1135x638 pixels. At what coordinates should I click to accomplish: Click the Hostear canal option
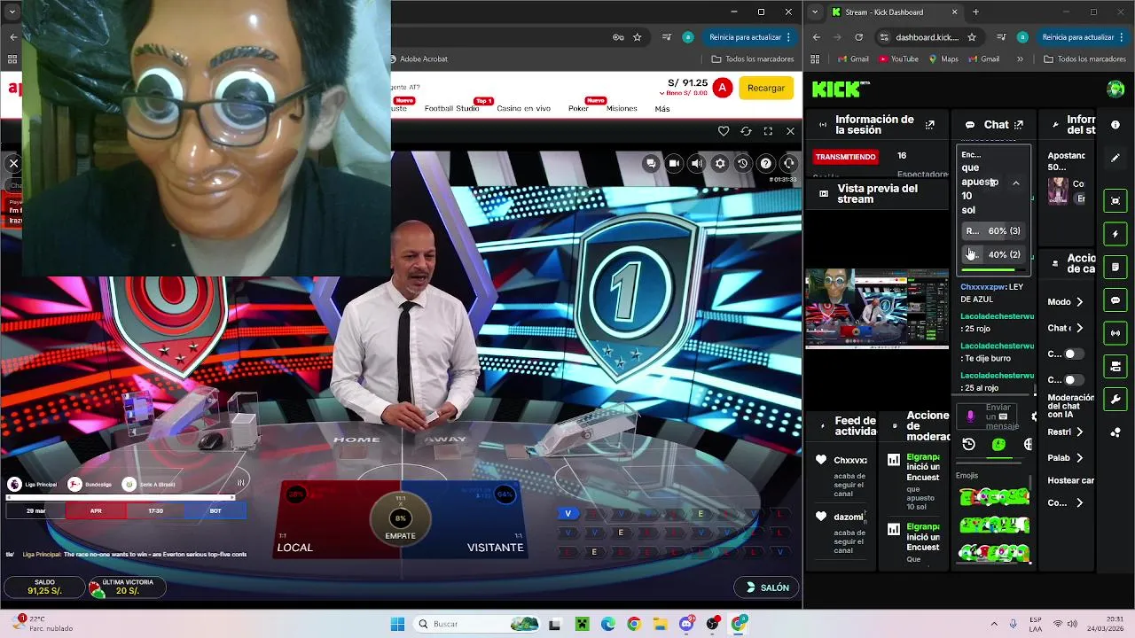tap(1070, 480)
